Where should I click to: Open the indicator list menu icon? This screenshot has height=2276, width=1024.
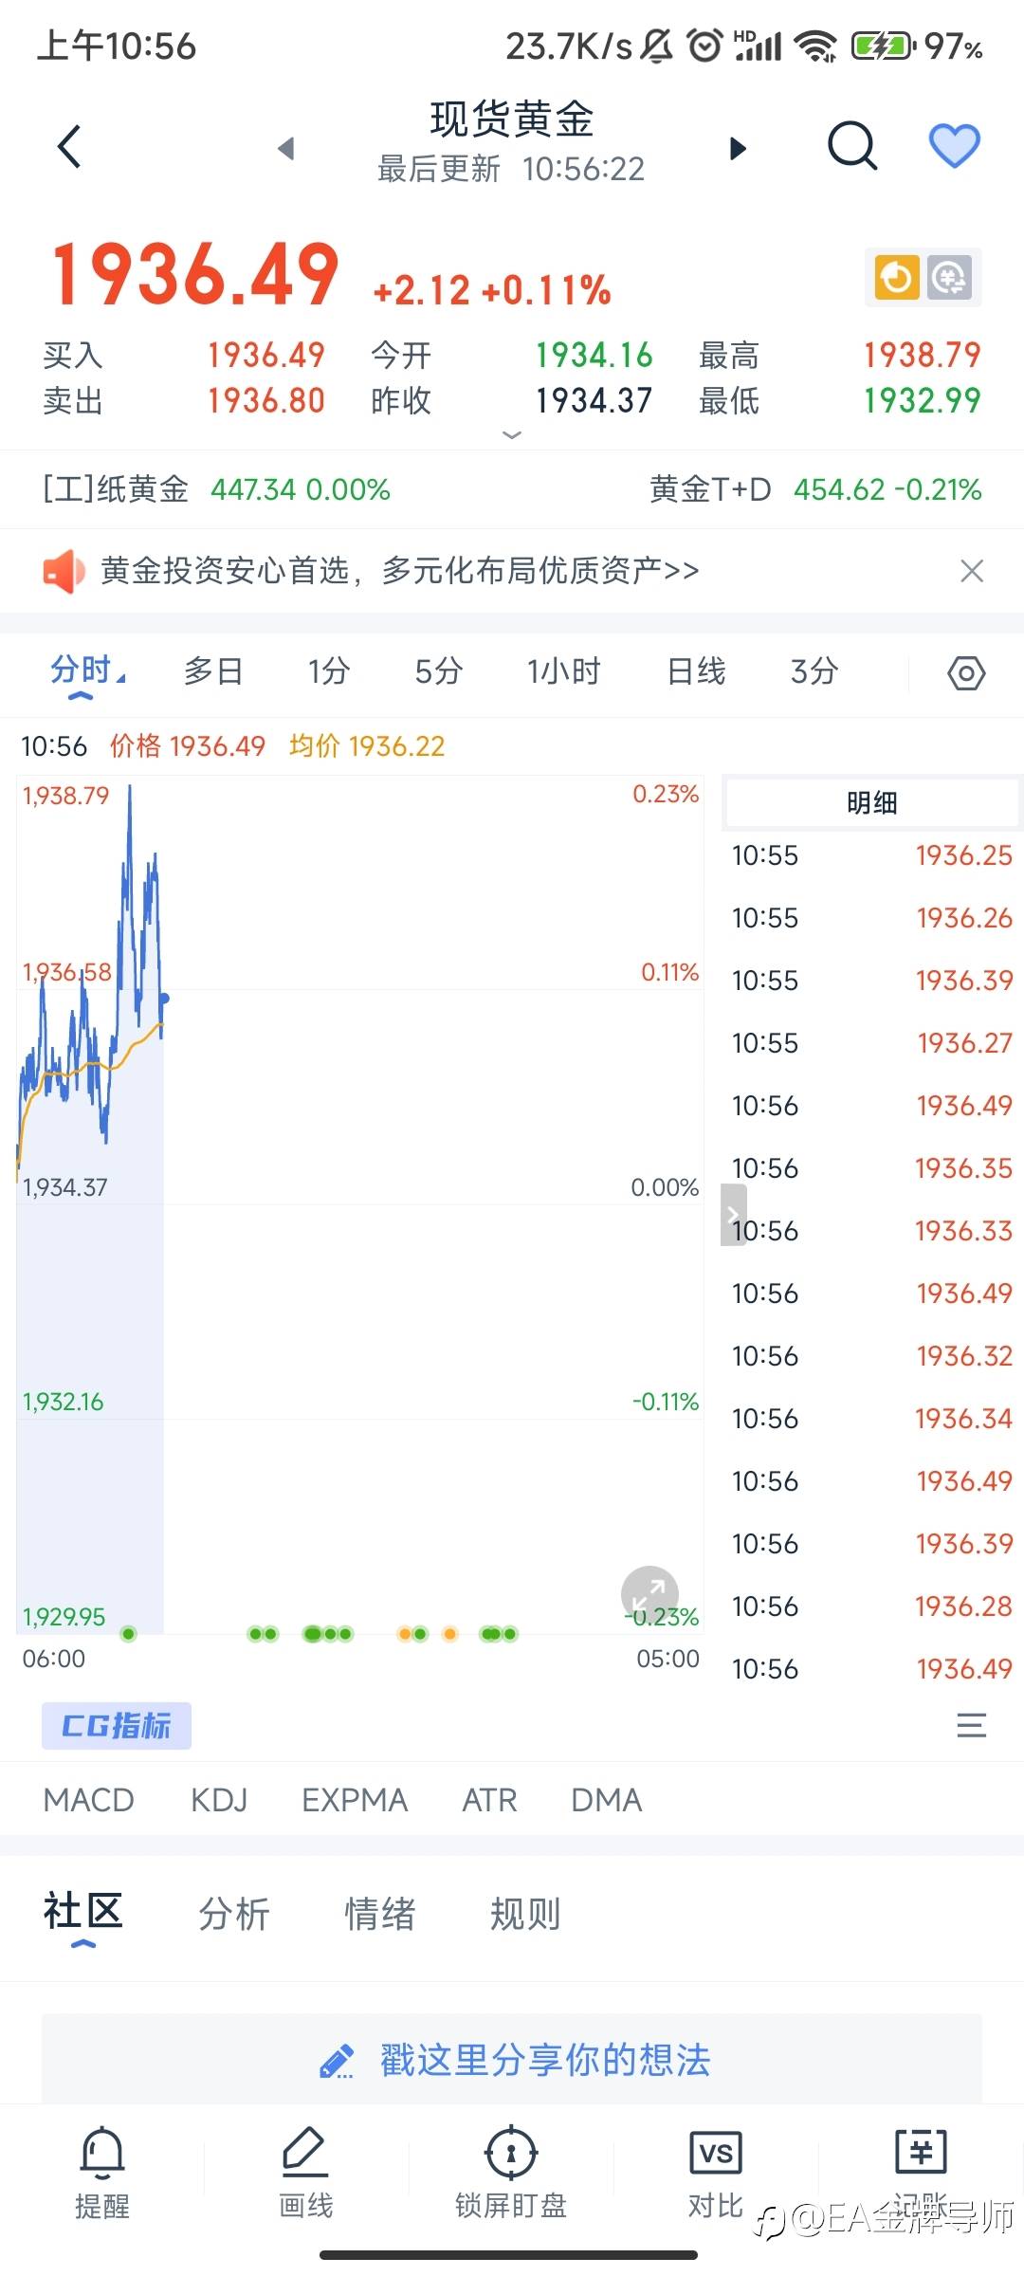coord(971,1725)
